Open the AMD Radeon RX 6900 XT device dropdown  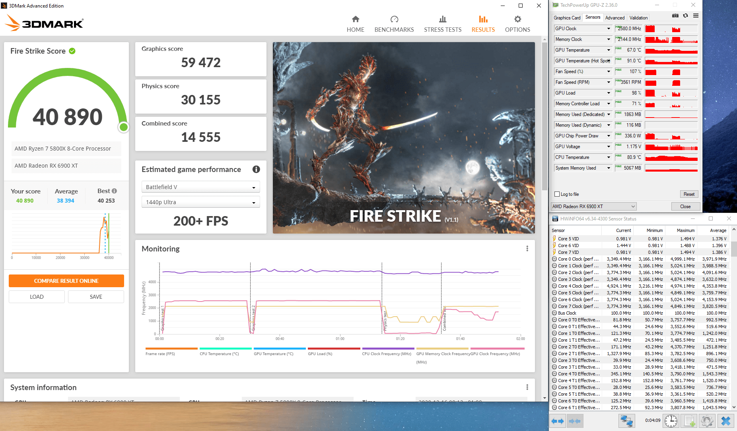(x=594, y=207)
